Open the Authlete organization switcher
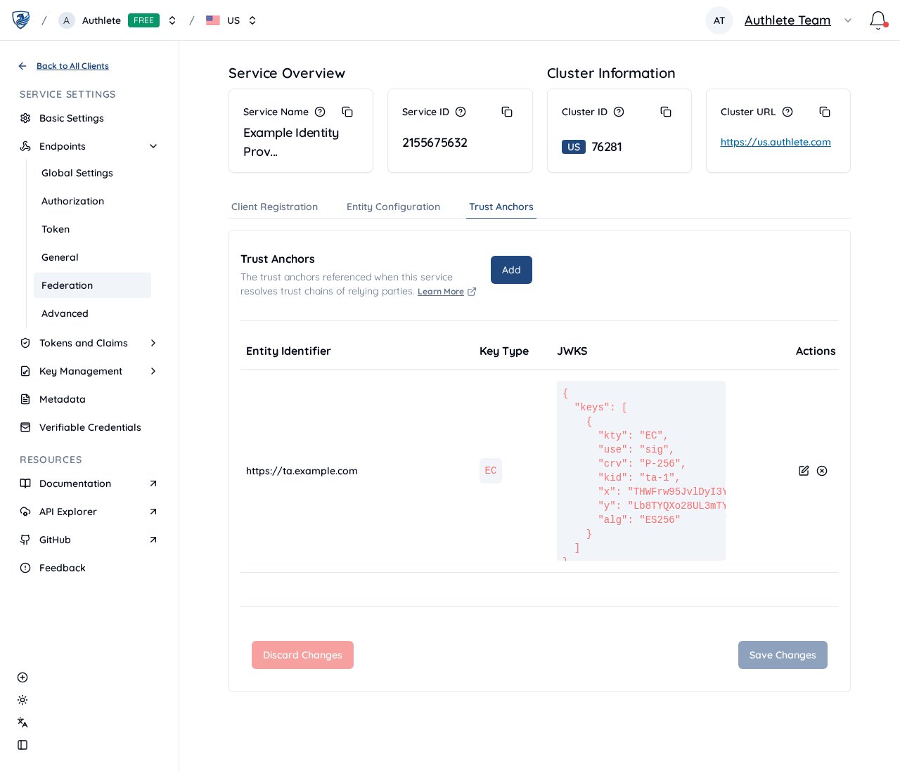 (x=172, y=20)
